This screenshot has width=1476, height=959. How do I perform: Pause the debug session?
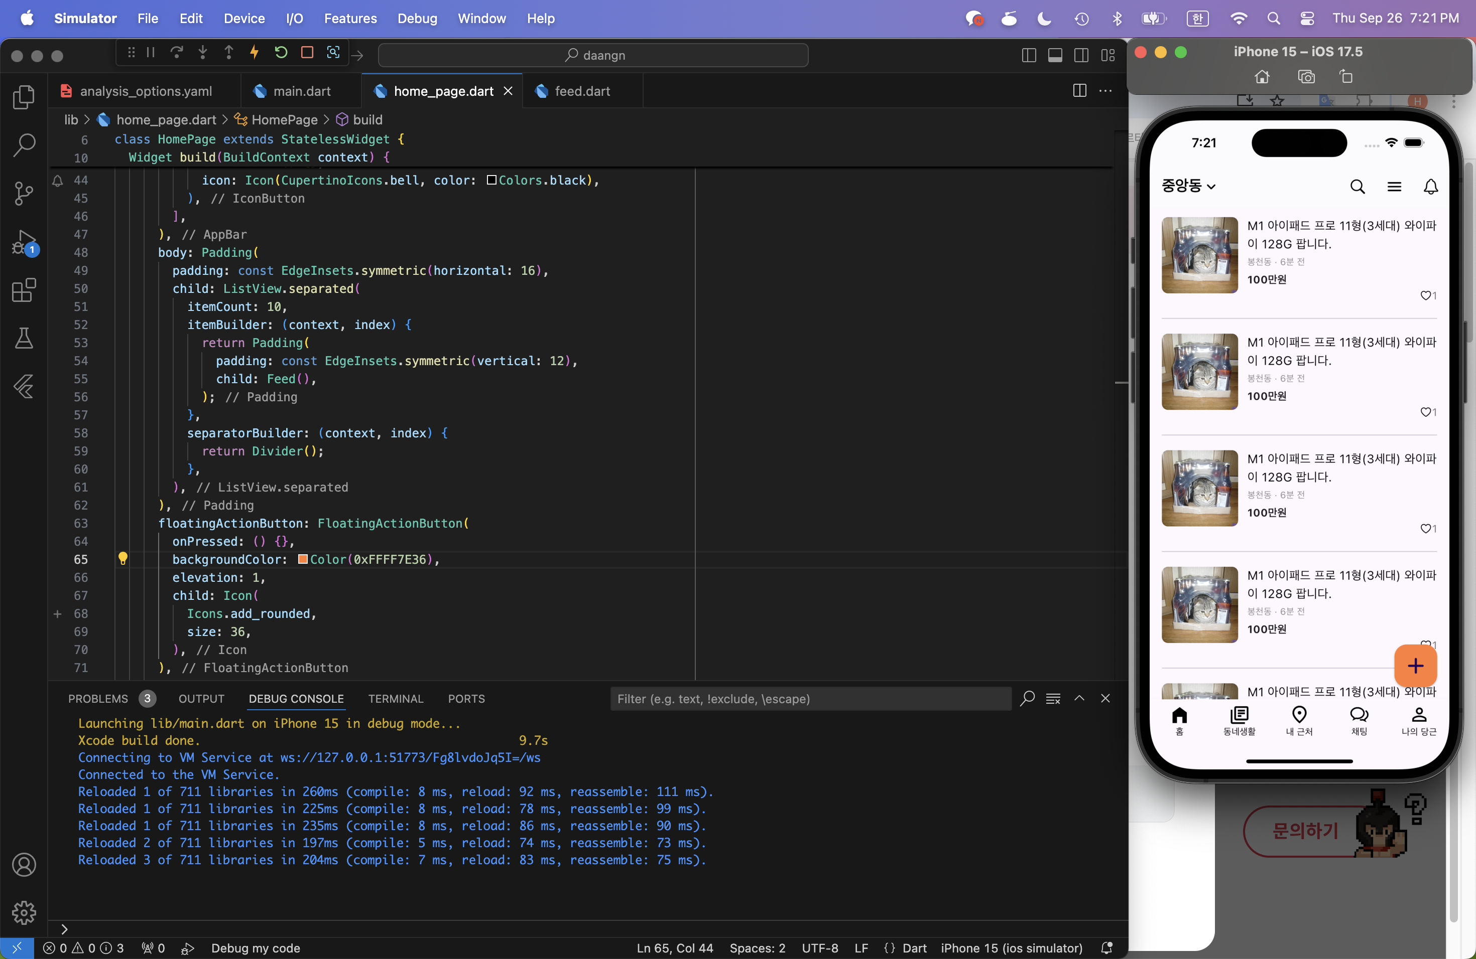tap(151, 53)
